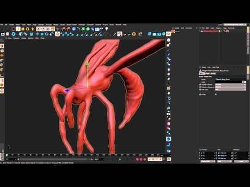This screenshot has width=250, height=187.
Task: Open the spline pen tool icon
Action: coord(79,29)
